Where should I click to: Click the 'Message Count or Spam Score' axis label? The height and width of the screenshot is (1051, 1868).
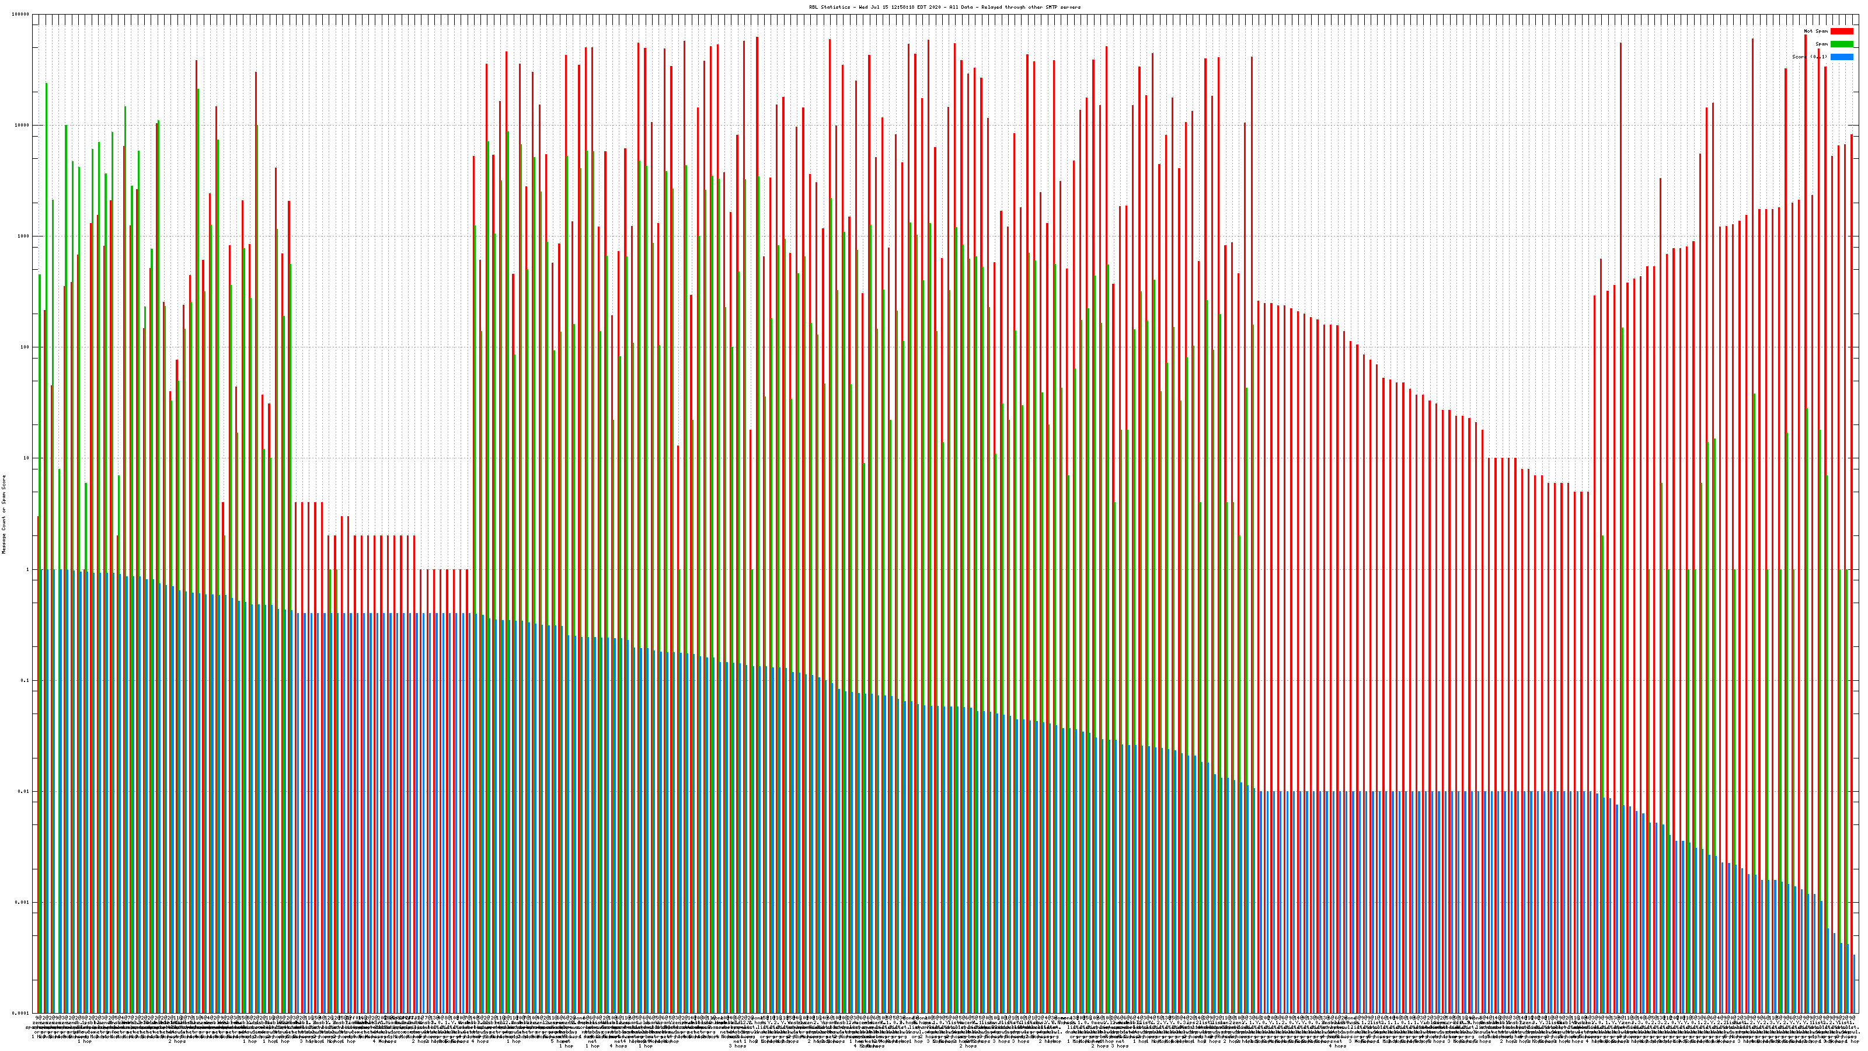[4, 514]
